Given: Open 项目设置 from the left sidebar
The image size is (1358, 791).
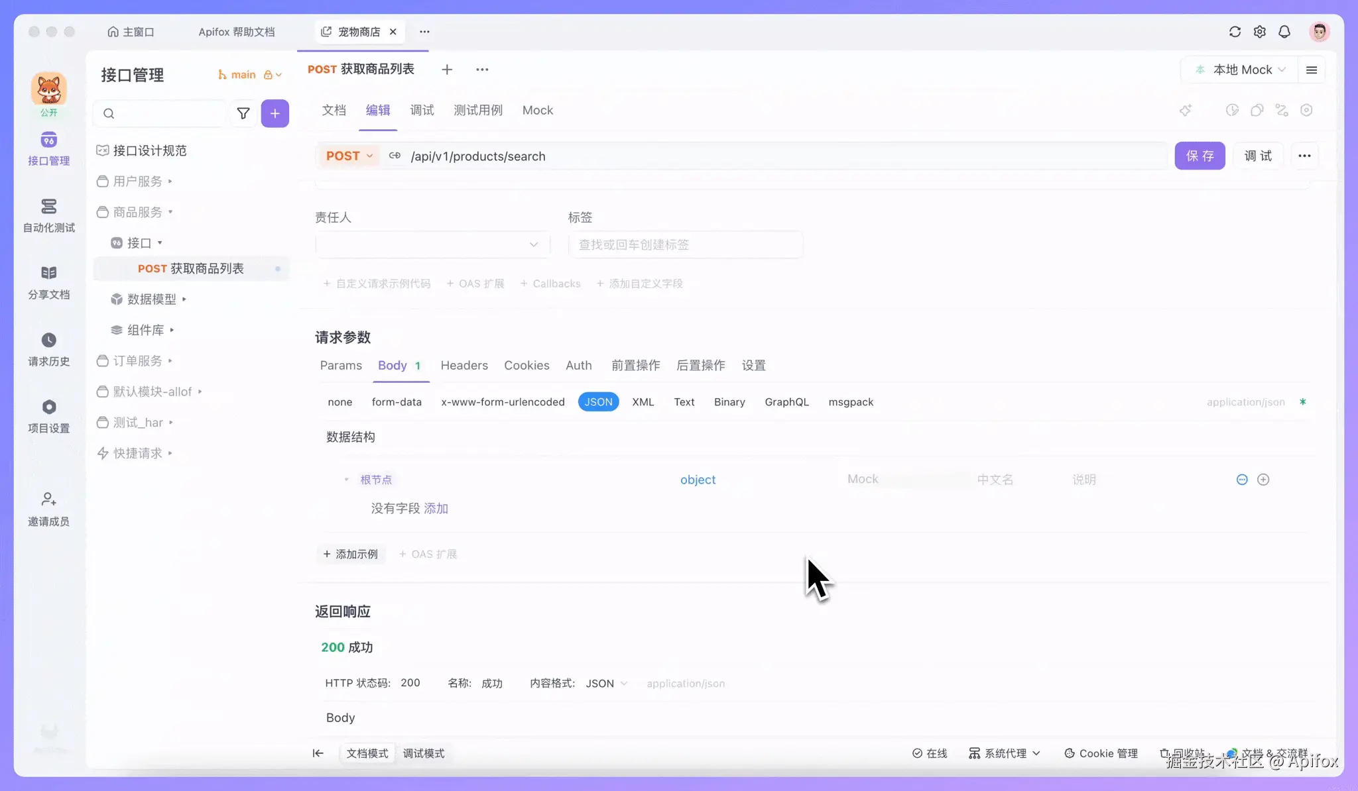Looking at the screenshot, I should pyautogui.click(x=48, y=407).
